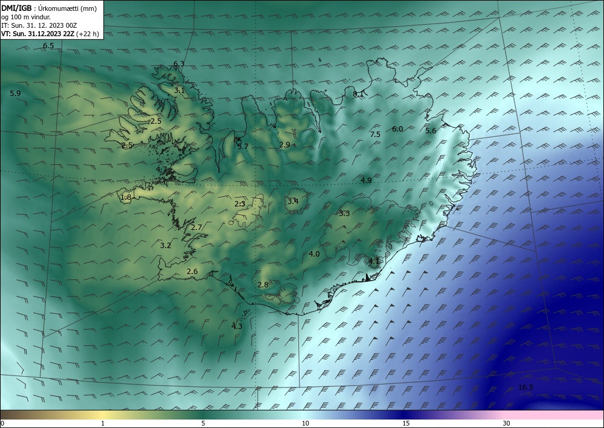The width and height of the screenshot is (604, 428).
Task: Select the 6.0 value on the map
Action: coord(397,129)
